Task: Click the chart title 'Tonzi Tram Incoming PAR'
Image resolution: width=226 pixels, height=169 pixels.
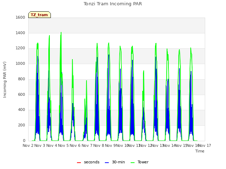Action: [x=113, y=4]
